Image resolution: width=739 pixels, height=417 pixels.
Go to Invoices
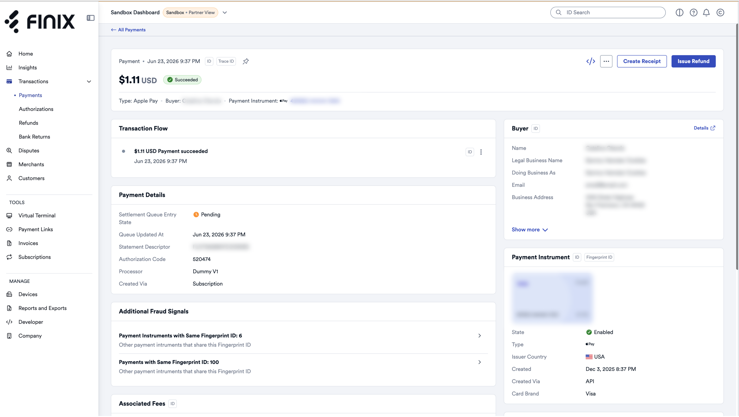coord(28,243)
